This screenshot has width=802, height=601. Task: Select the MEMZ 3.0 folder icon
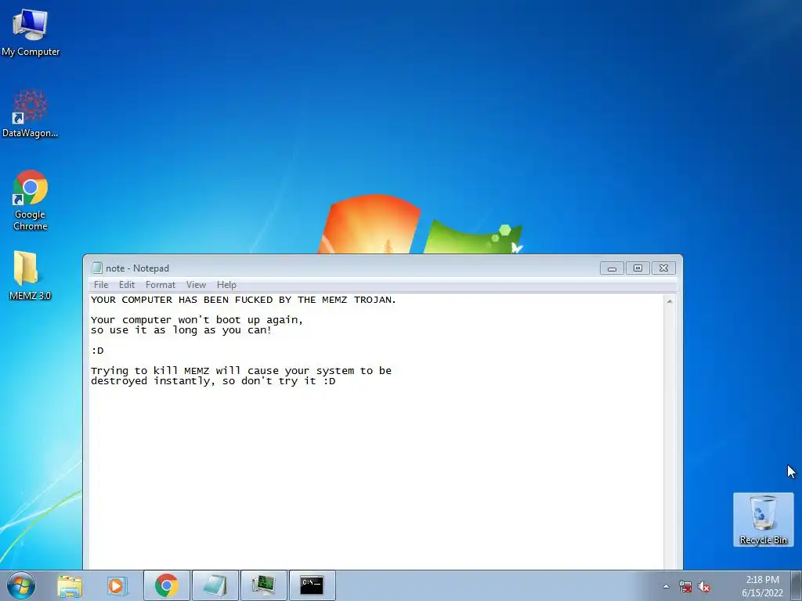30,275
